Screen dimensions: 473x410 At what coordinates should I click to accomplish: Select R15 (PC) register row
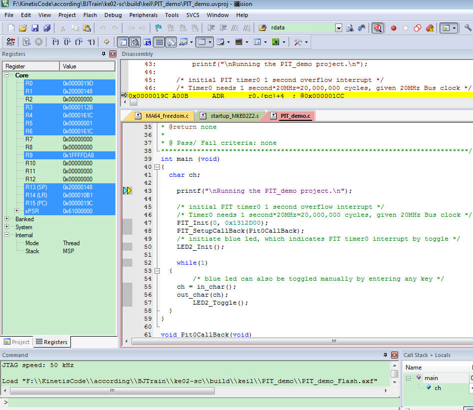coord(69,203)
